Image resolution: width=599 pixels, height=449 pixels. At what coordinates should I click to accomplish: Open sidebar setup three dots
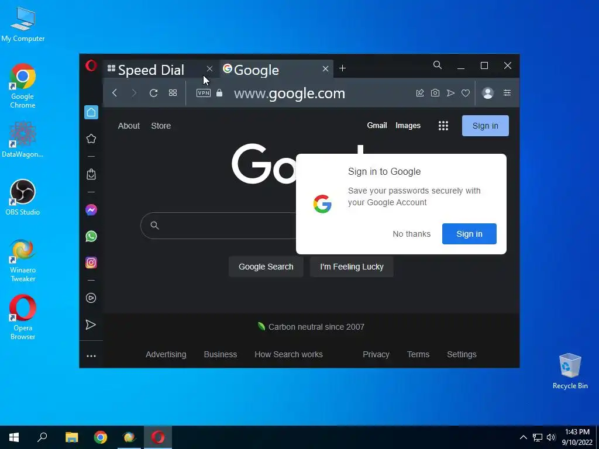click(x=91, y=356)
